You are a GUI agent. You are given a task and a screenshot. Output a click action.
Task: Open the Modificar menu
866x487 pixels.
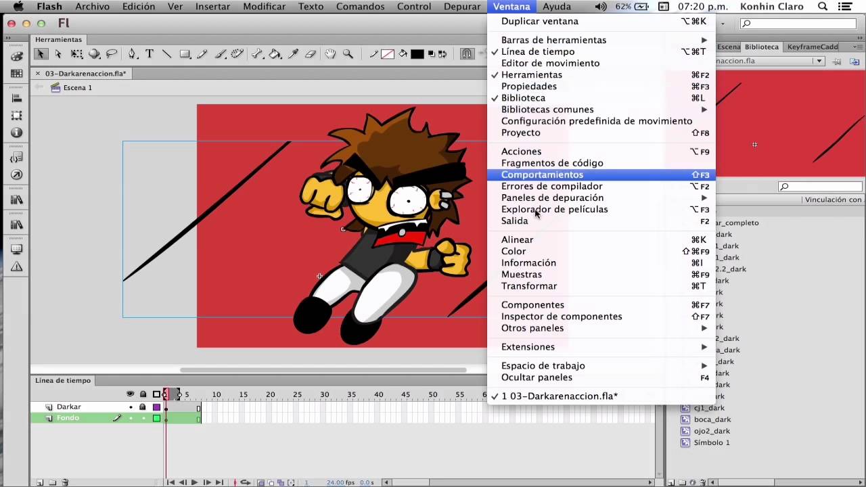(x=264, y=7)
